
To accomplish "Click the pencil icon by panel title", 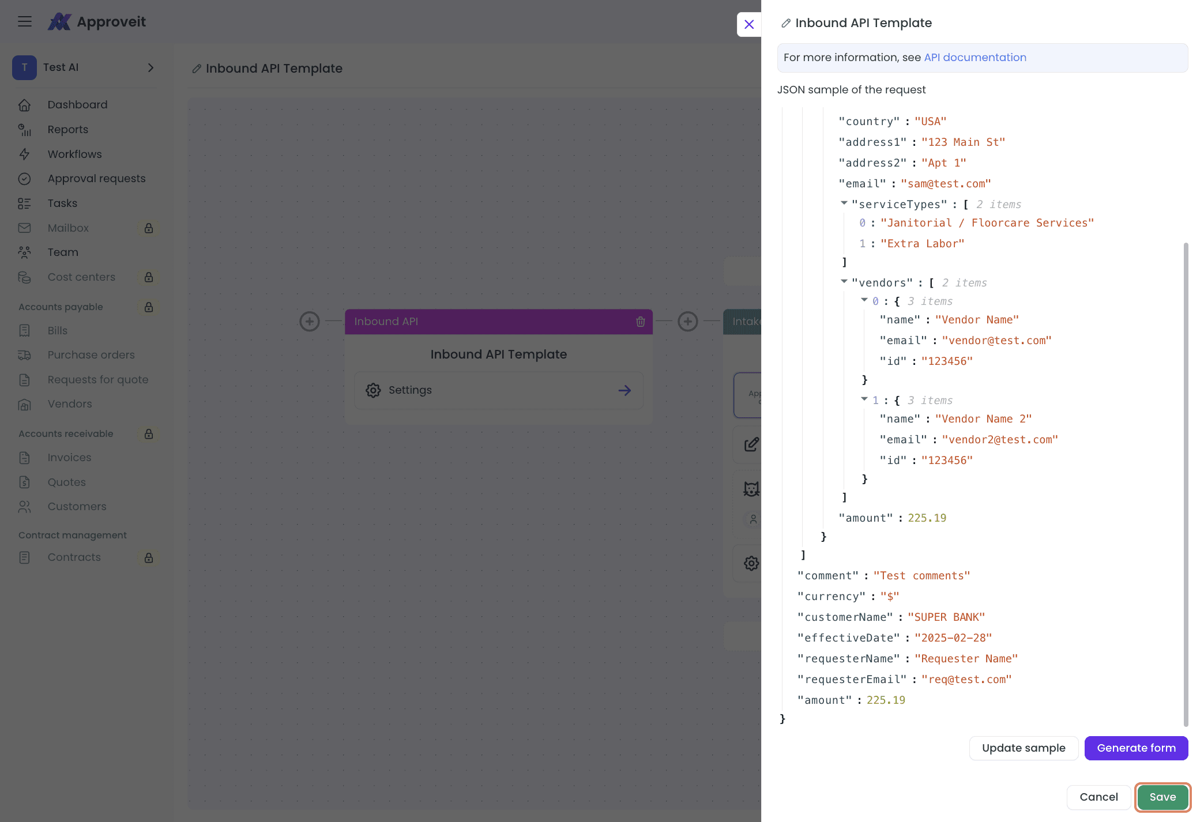I will click(785, 23).
